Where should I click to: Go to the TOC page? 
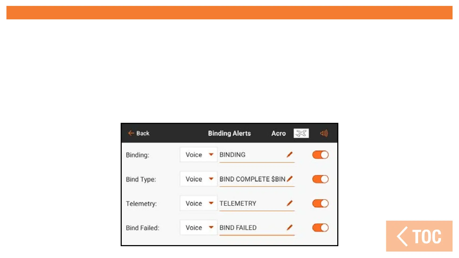click(x=426, y=236)
